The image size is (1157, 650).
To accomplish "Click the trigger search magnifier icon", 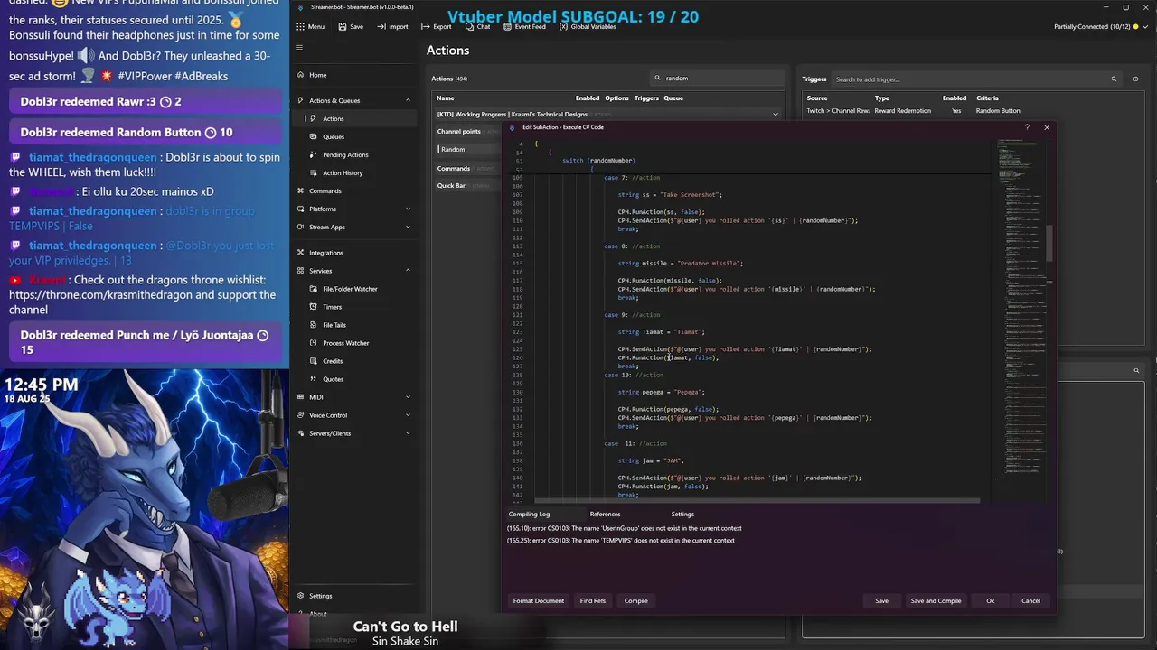I will [1115, 79].
